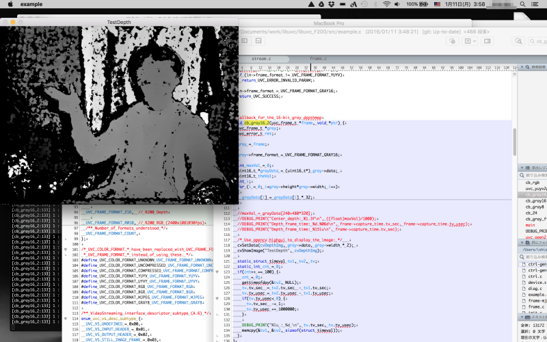Open the Bluetooth status menu
This screenshot has height=342, width=547.
point(375,4)
